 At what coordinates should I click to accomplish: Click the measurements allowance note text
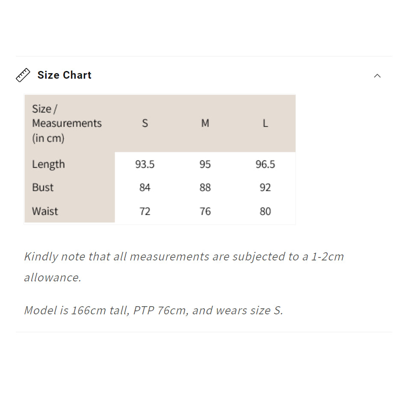184,267
